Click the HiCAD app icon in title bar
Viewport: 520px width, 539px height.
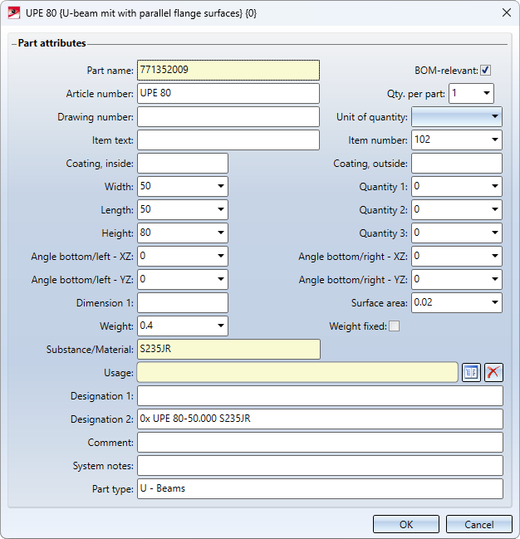[x=14, y=13]
